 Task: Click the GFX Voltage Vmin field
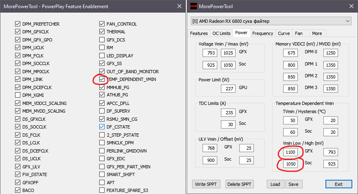210,53
